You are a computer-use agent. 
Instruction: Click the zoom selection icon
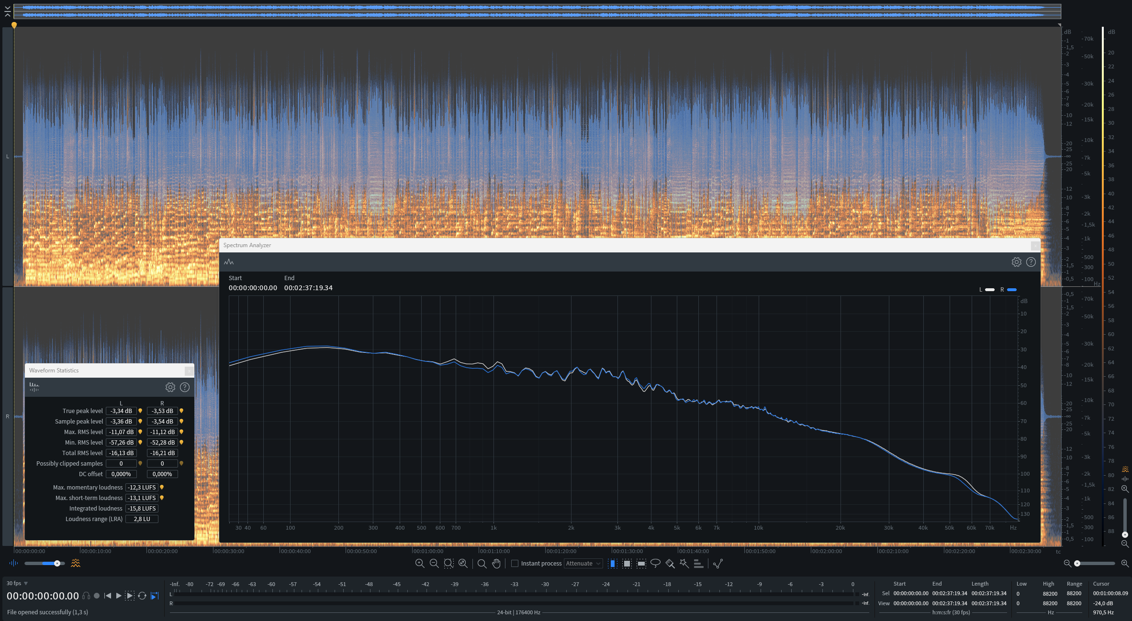tap(448, 563)
